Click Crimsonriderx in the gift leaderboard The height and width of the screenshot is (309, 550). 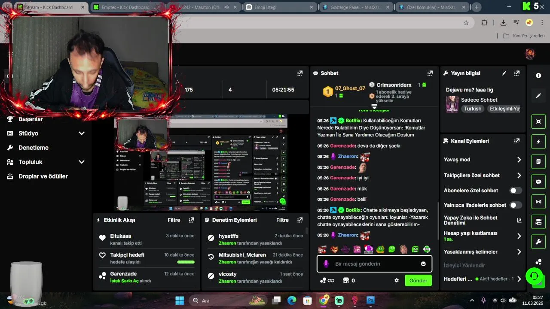coord(394,85)
